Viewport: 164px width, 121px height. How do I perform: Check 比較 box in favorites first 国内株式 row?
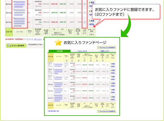click(x=108, y=85)
